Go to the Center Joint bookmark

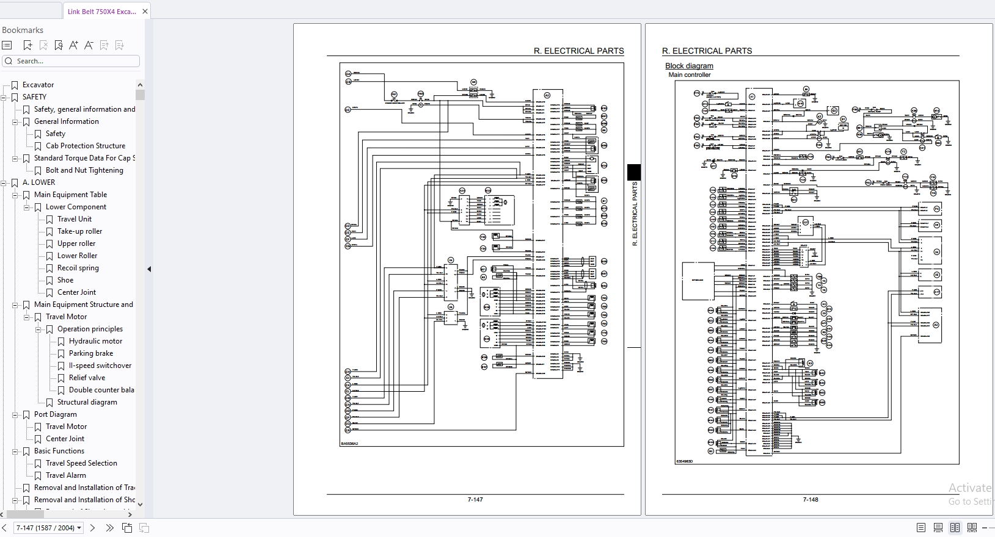coord(76,292)
